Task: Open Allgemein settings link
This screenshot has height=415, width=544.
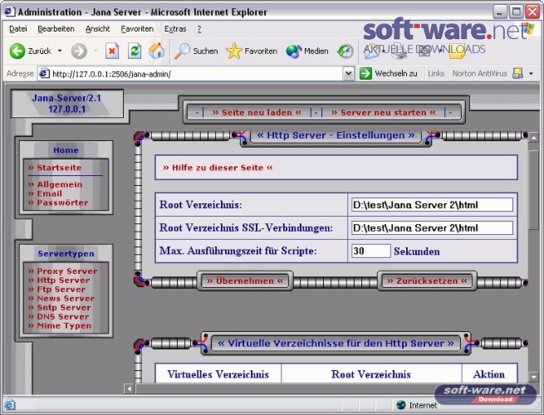Action: tap(55, 184)
